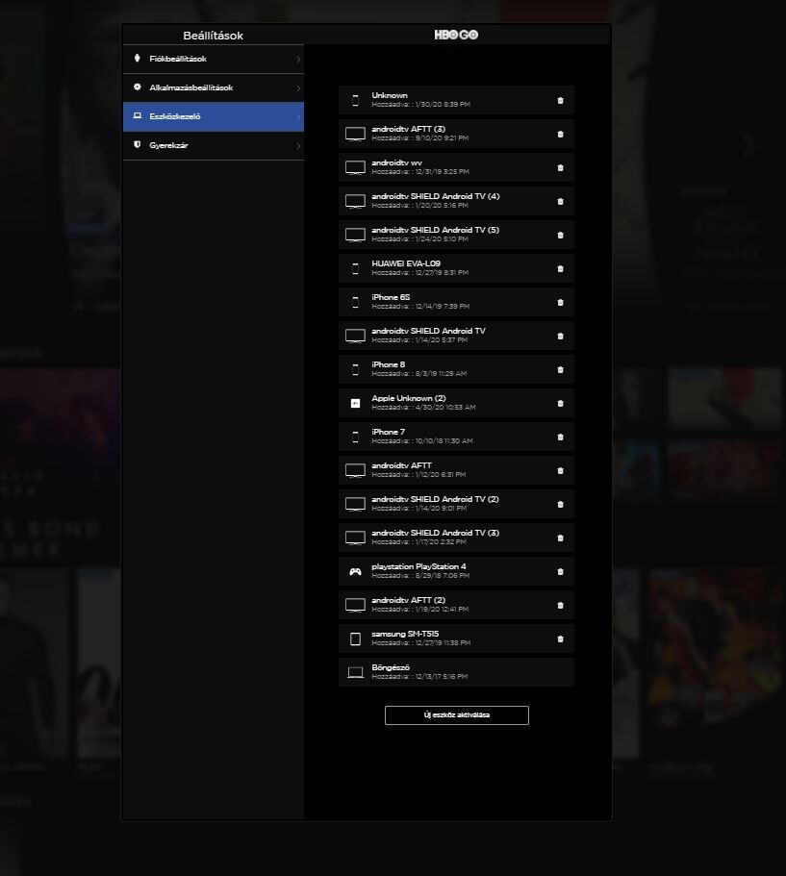Click the Gyerekzár shield icon
Viewport: 786px width, 876px height.
pos(137,144)
